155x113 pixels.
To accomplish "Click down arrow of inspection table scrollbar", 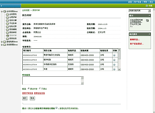I will 119,70.
